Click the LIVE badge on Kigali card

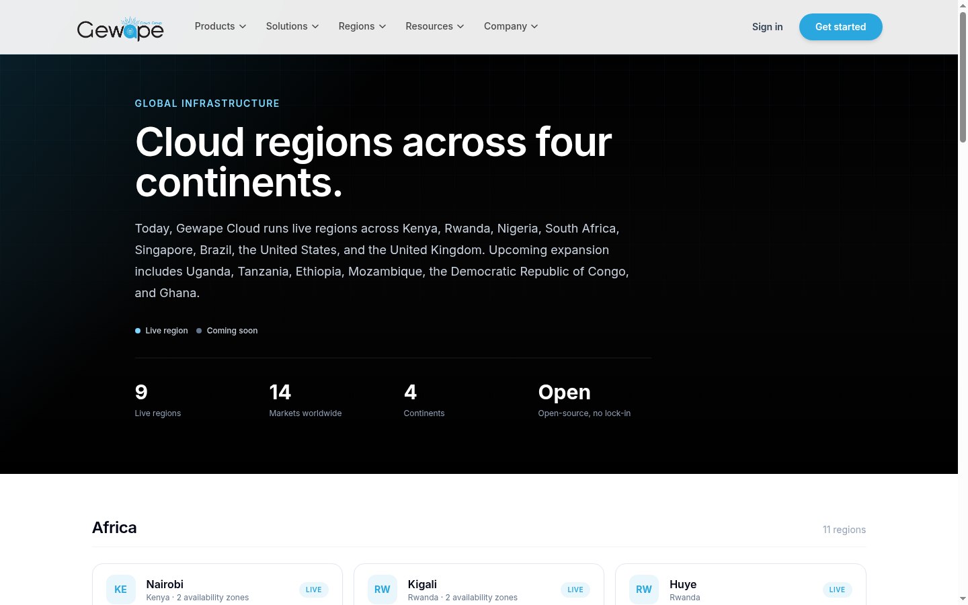tap(575, 590)
